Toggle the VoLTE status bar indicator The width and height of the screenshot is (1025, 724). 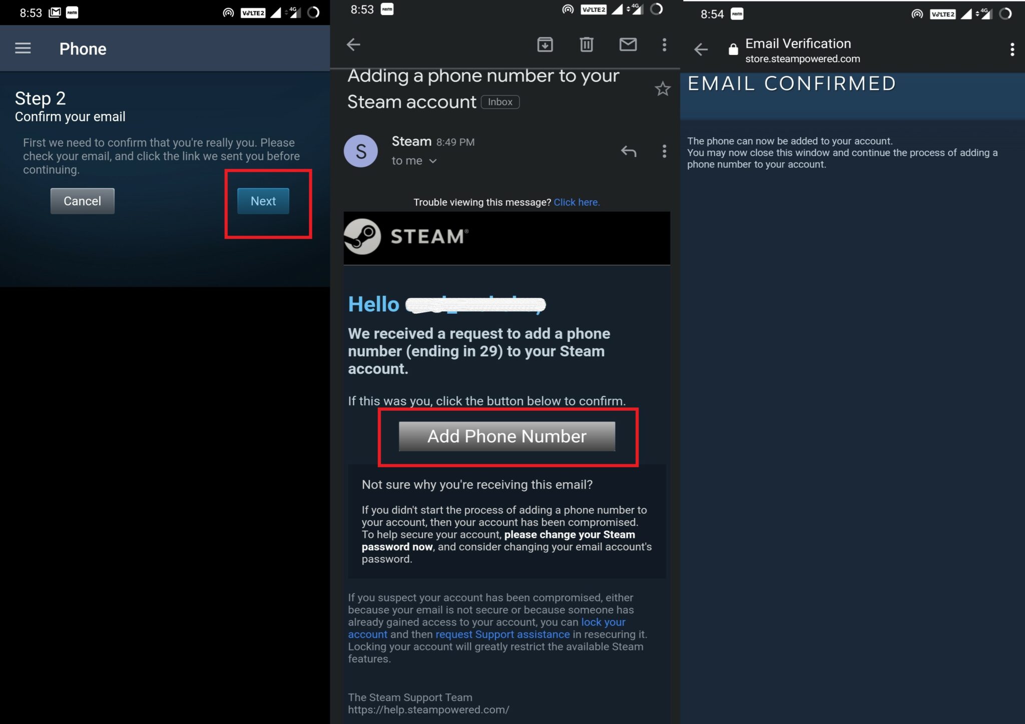(251, 9)
